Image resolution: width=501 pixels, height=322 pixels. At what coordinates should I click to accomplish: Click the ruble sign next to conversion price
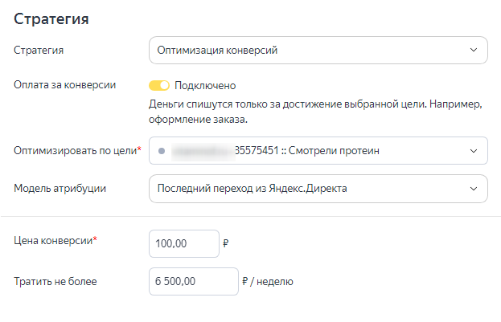tap(226, 244)
